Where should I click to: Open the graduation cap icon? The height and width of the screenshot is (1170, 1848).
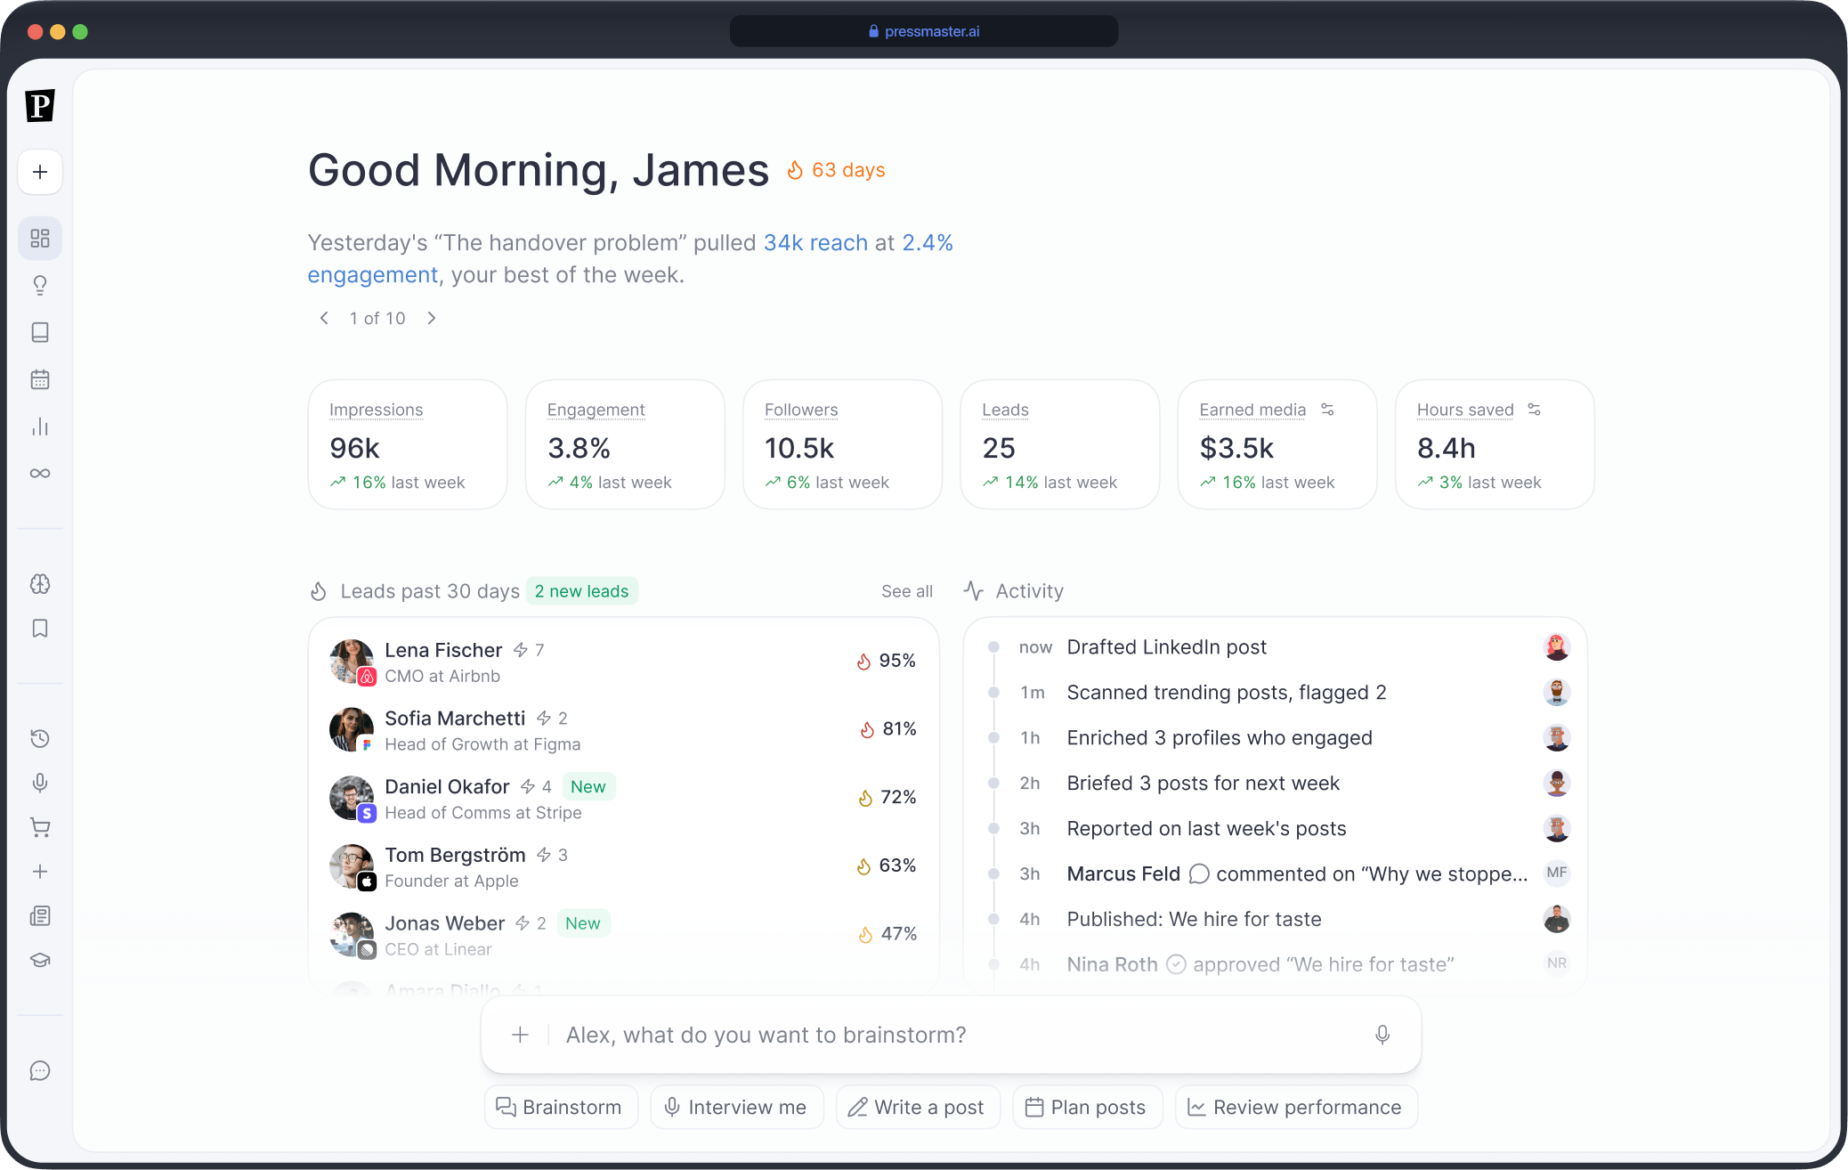pos(40,960)
